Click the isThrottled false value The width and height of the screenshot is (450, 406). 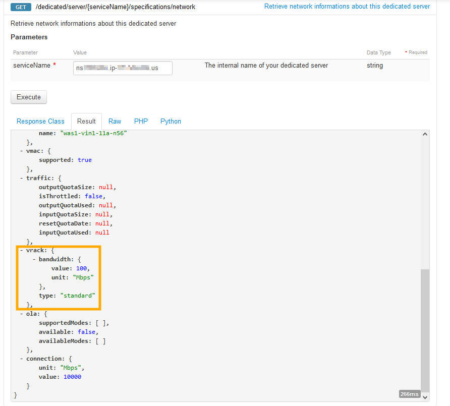click(93, 196)
